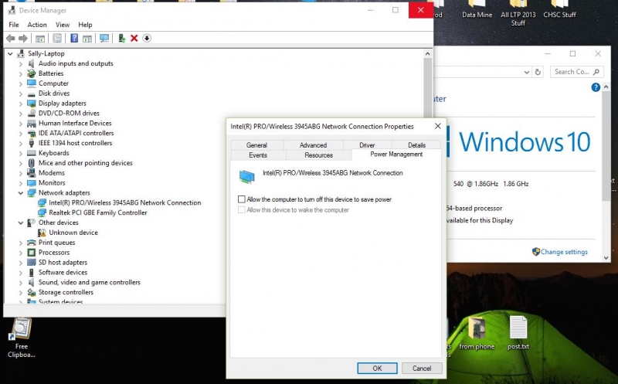Click the Forward arrow in Device Manager toolbar

[23, 38]
